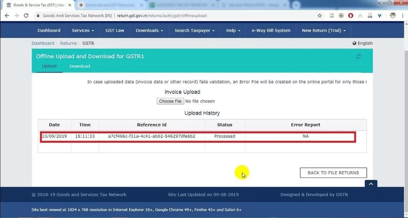Viewport: 408px width, 218px height.
Task: Expand New Return (Trial) dropdown
Action: pyautogui.click(x=324, y=30)
